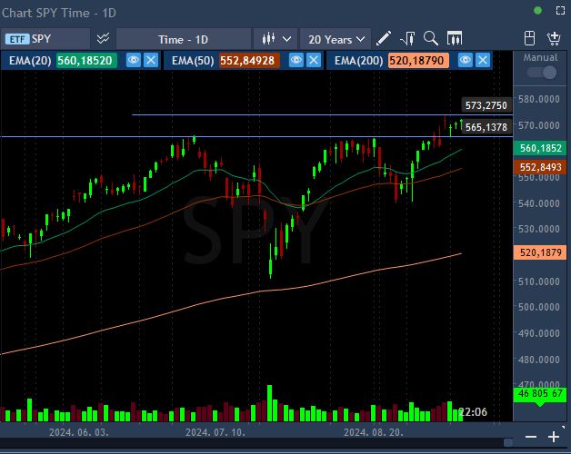Click the 565,1378 horizontal line label
571x454 pixels.
coord(486,127)
